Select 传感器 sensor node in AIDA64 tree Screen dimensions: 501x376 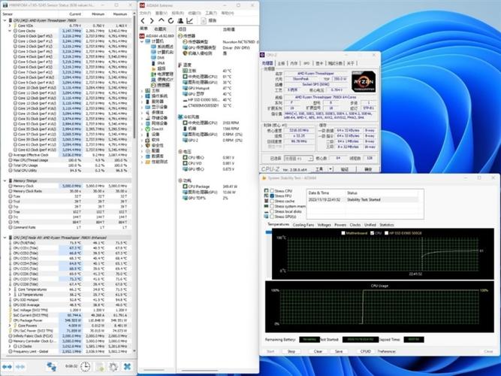point(161,85)
